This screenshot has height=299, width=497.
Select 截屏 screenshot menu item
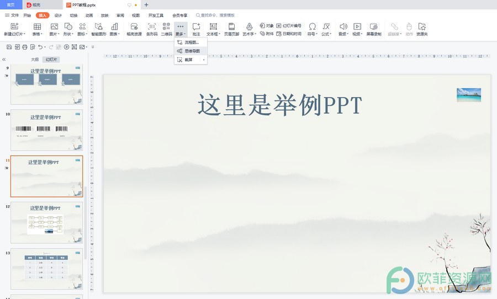(191, 60)
